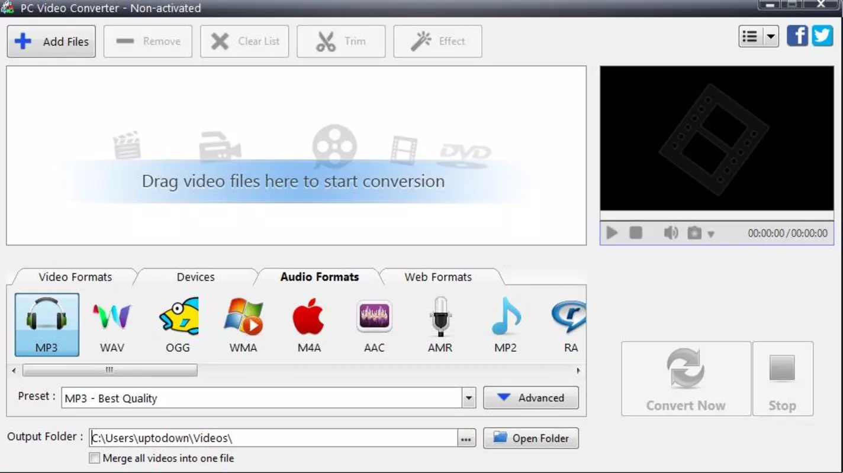Play the video in preview player
The height and width of the screenshot is (473, 843).
pyautogui.click(x=612, y=233)
